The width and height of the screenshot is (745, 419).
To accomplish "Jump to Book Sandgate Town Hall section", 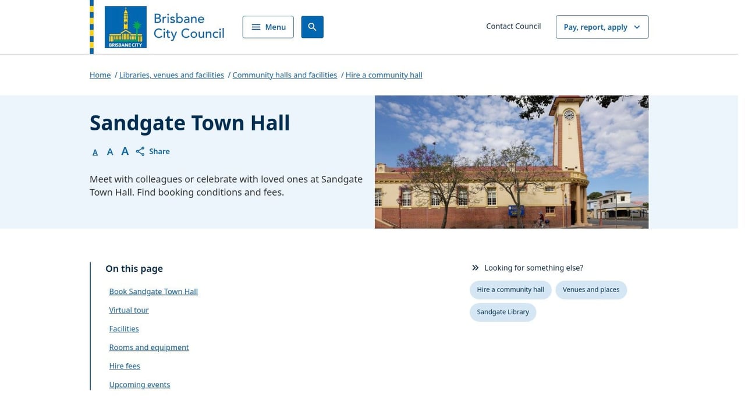I will pyautogui.click(x=153, y=292).
